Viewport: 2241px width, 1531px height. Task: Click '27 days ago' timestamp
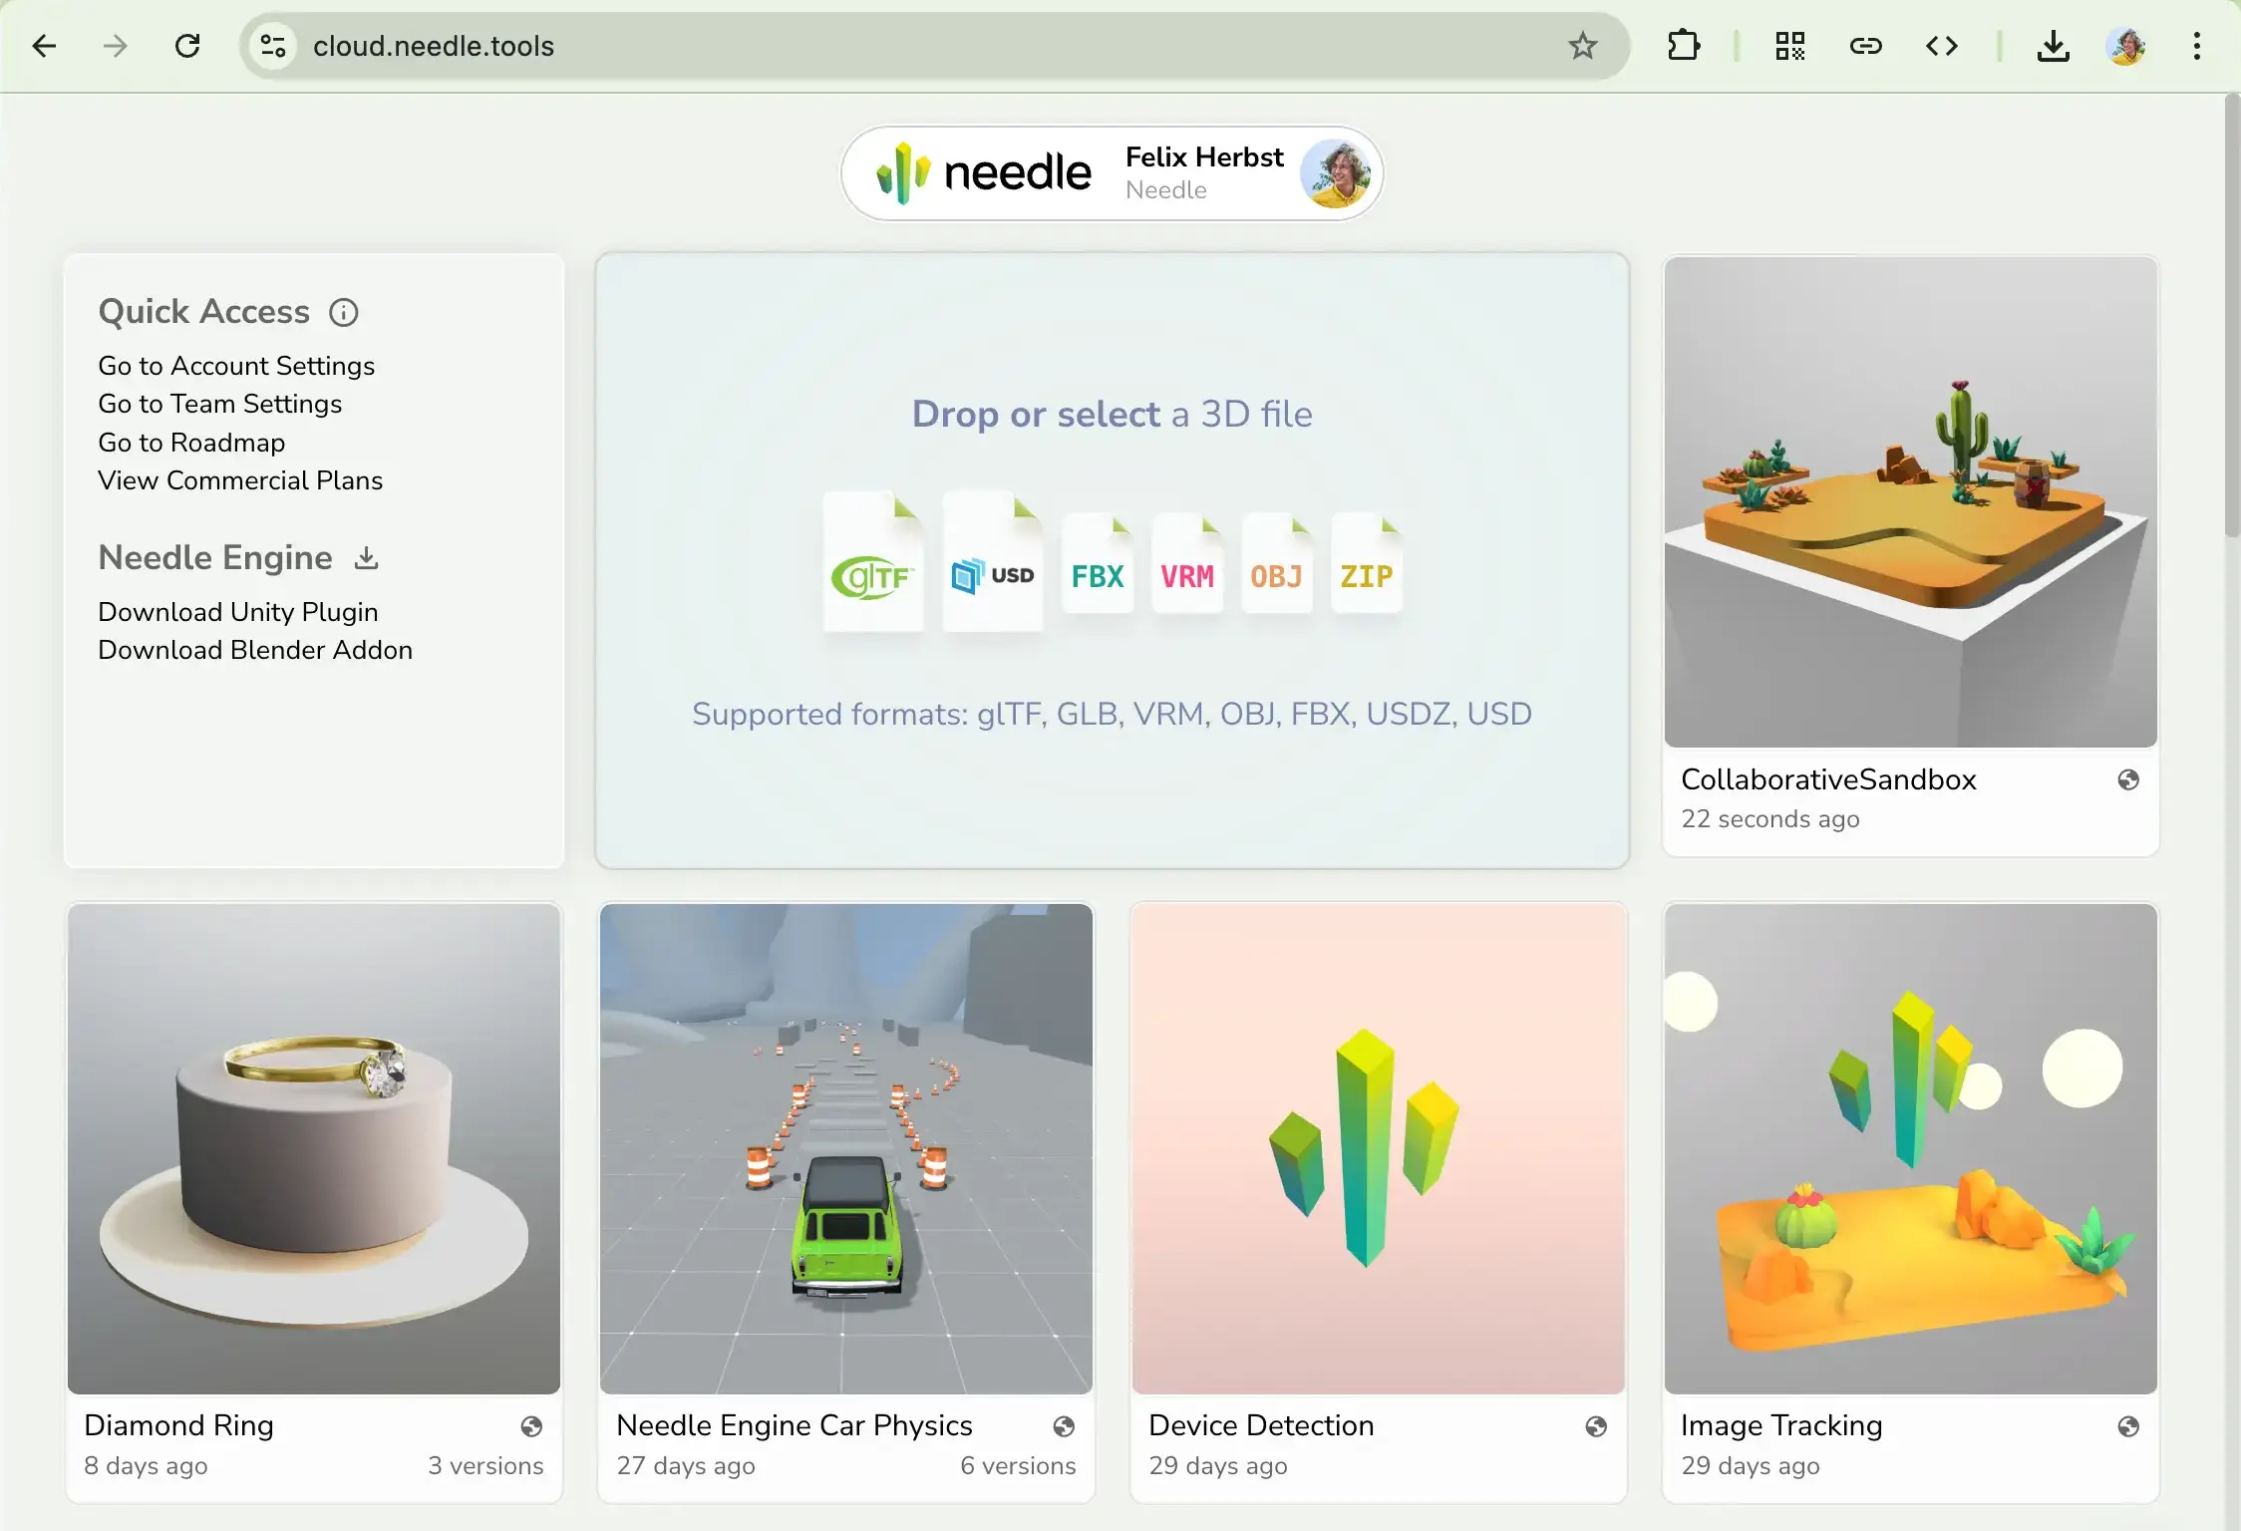coord(686,1466)
